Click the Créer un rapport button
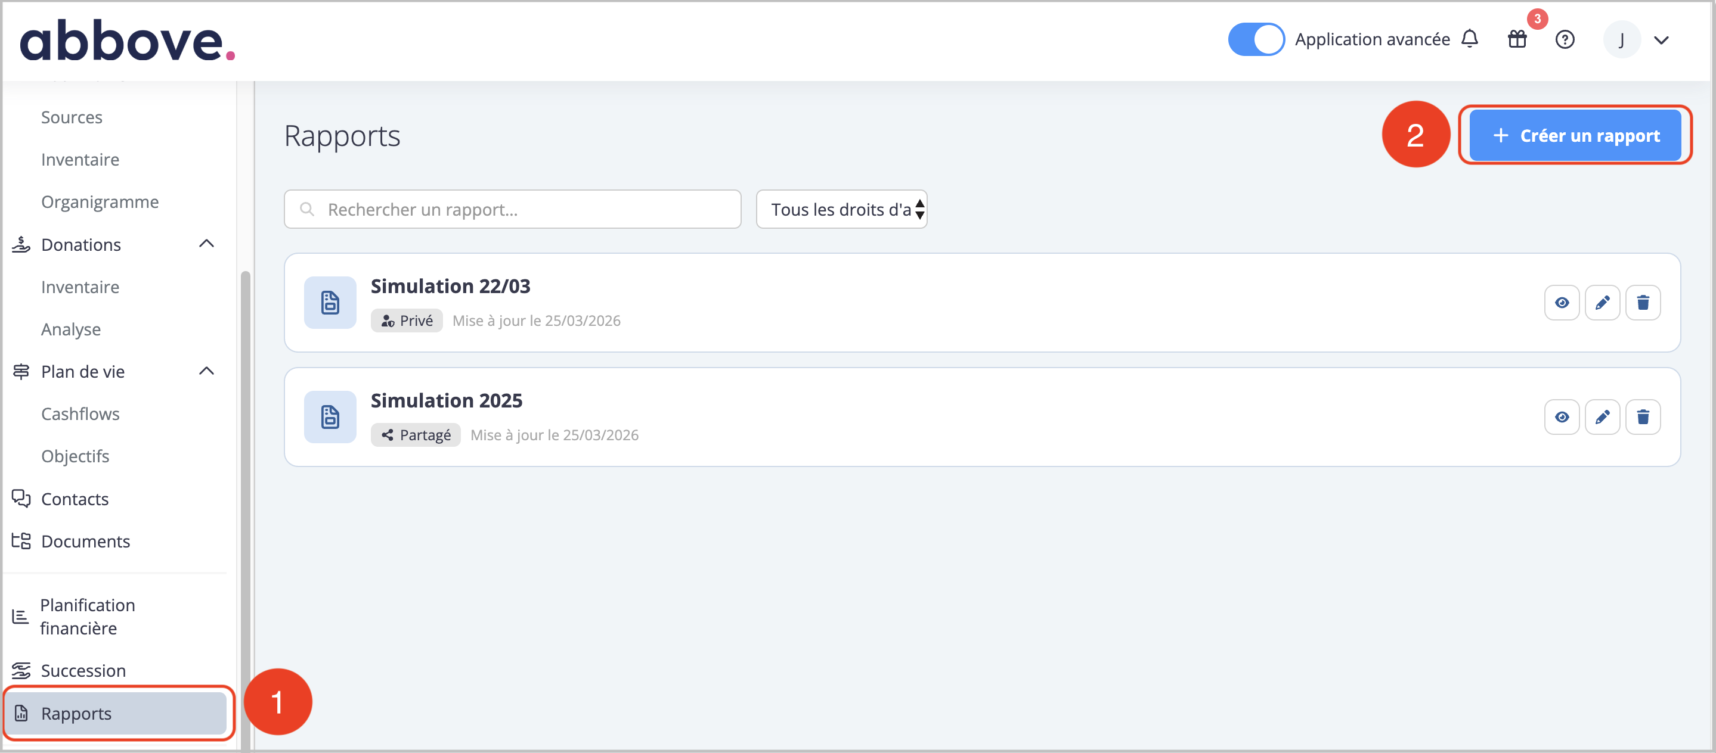 [1575, 136]
